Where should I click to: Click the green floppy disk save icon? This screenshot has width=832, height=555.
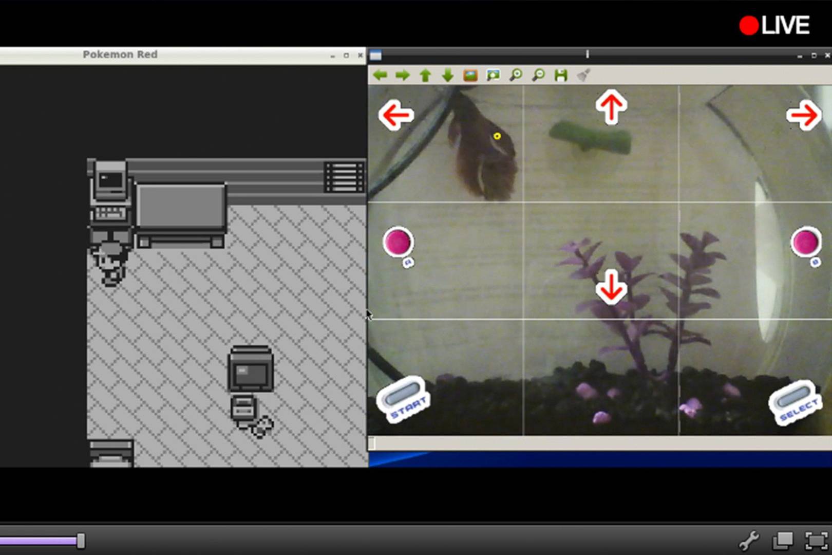[561, 76]
